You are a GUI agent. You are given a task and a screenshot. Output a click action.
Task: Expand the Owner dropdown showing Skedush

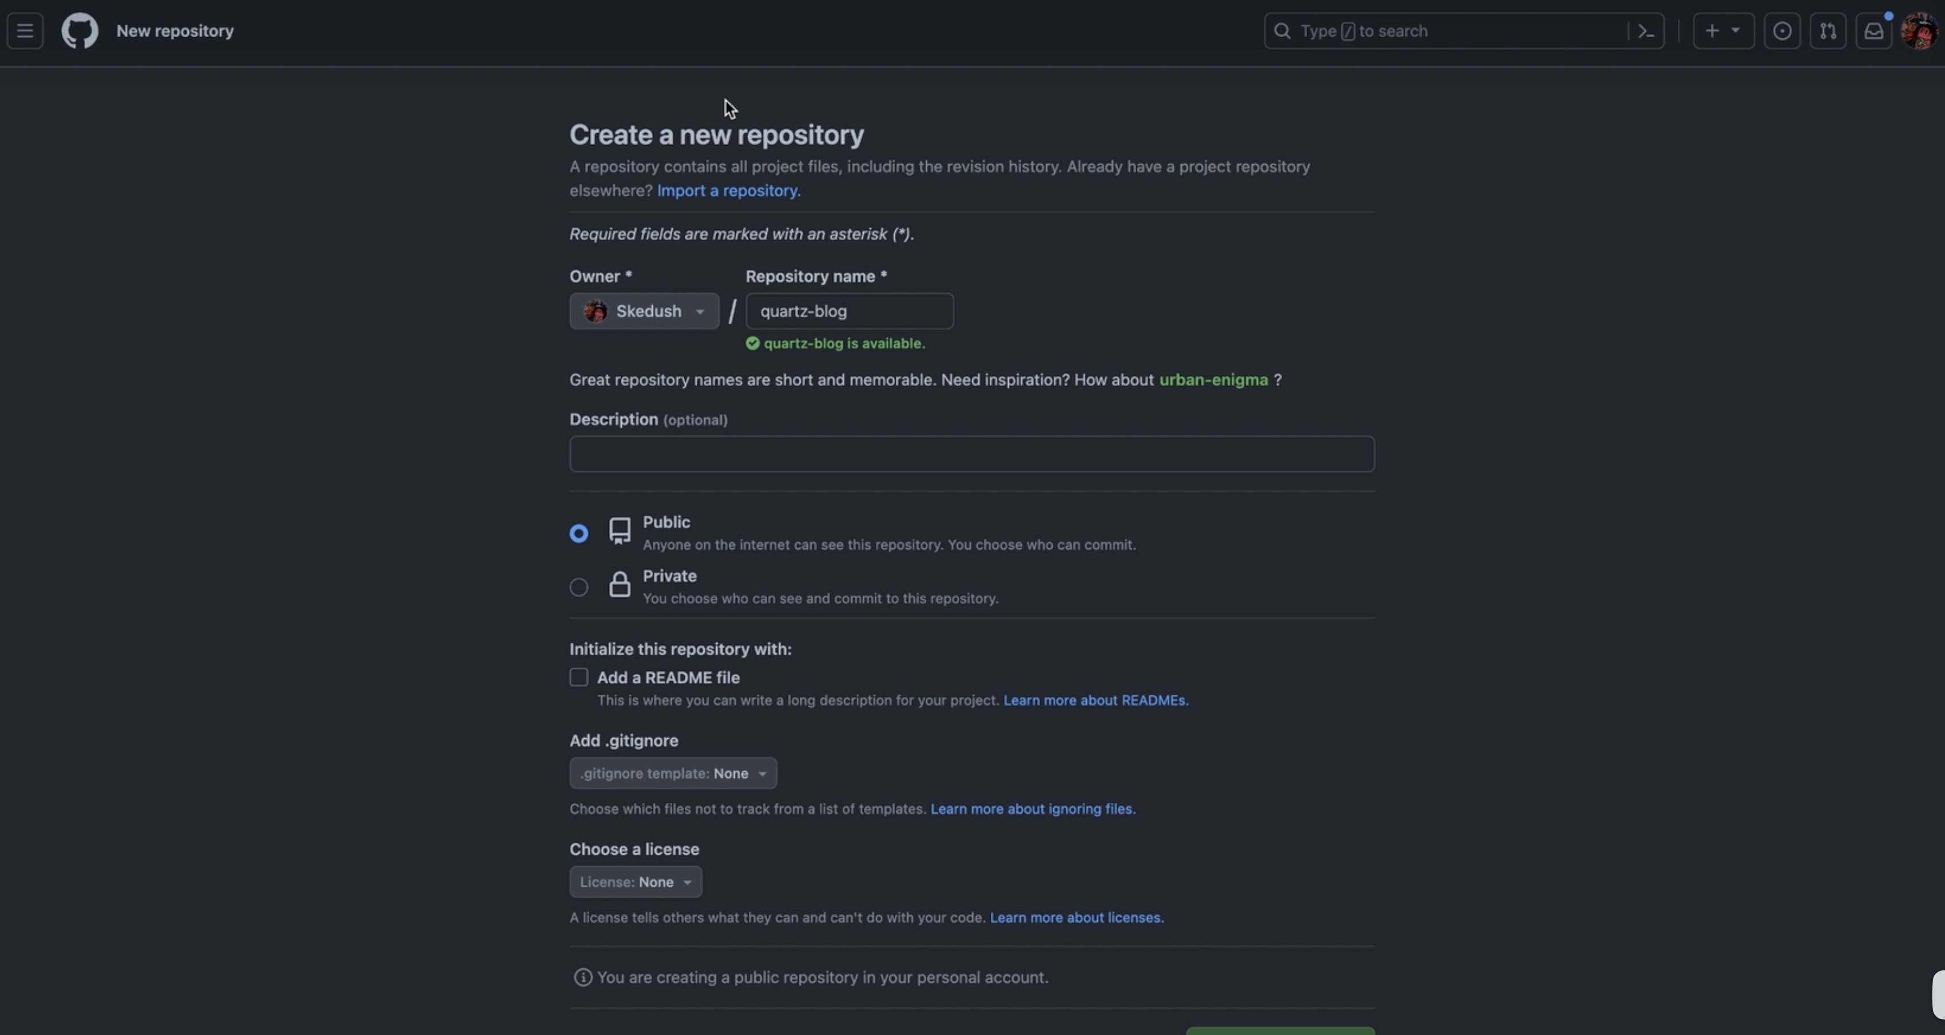coord(644,311)
